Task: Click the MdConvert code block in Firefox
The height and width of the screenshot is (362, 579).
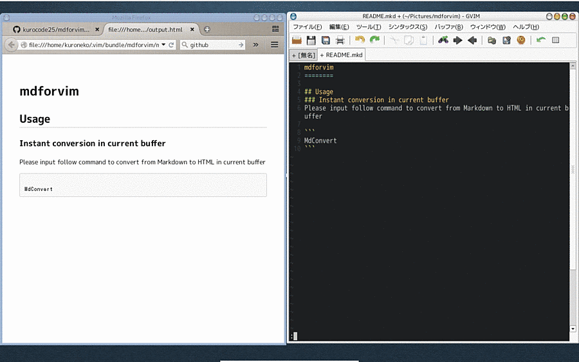Action: tap(143, 185)
